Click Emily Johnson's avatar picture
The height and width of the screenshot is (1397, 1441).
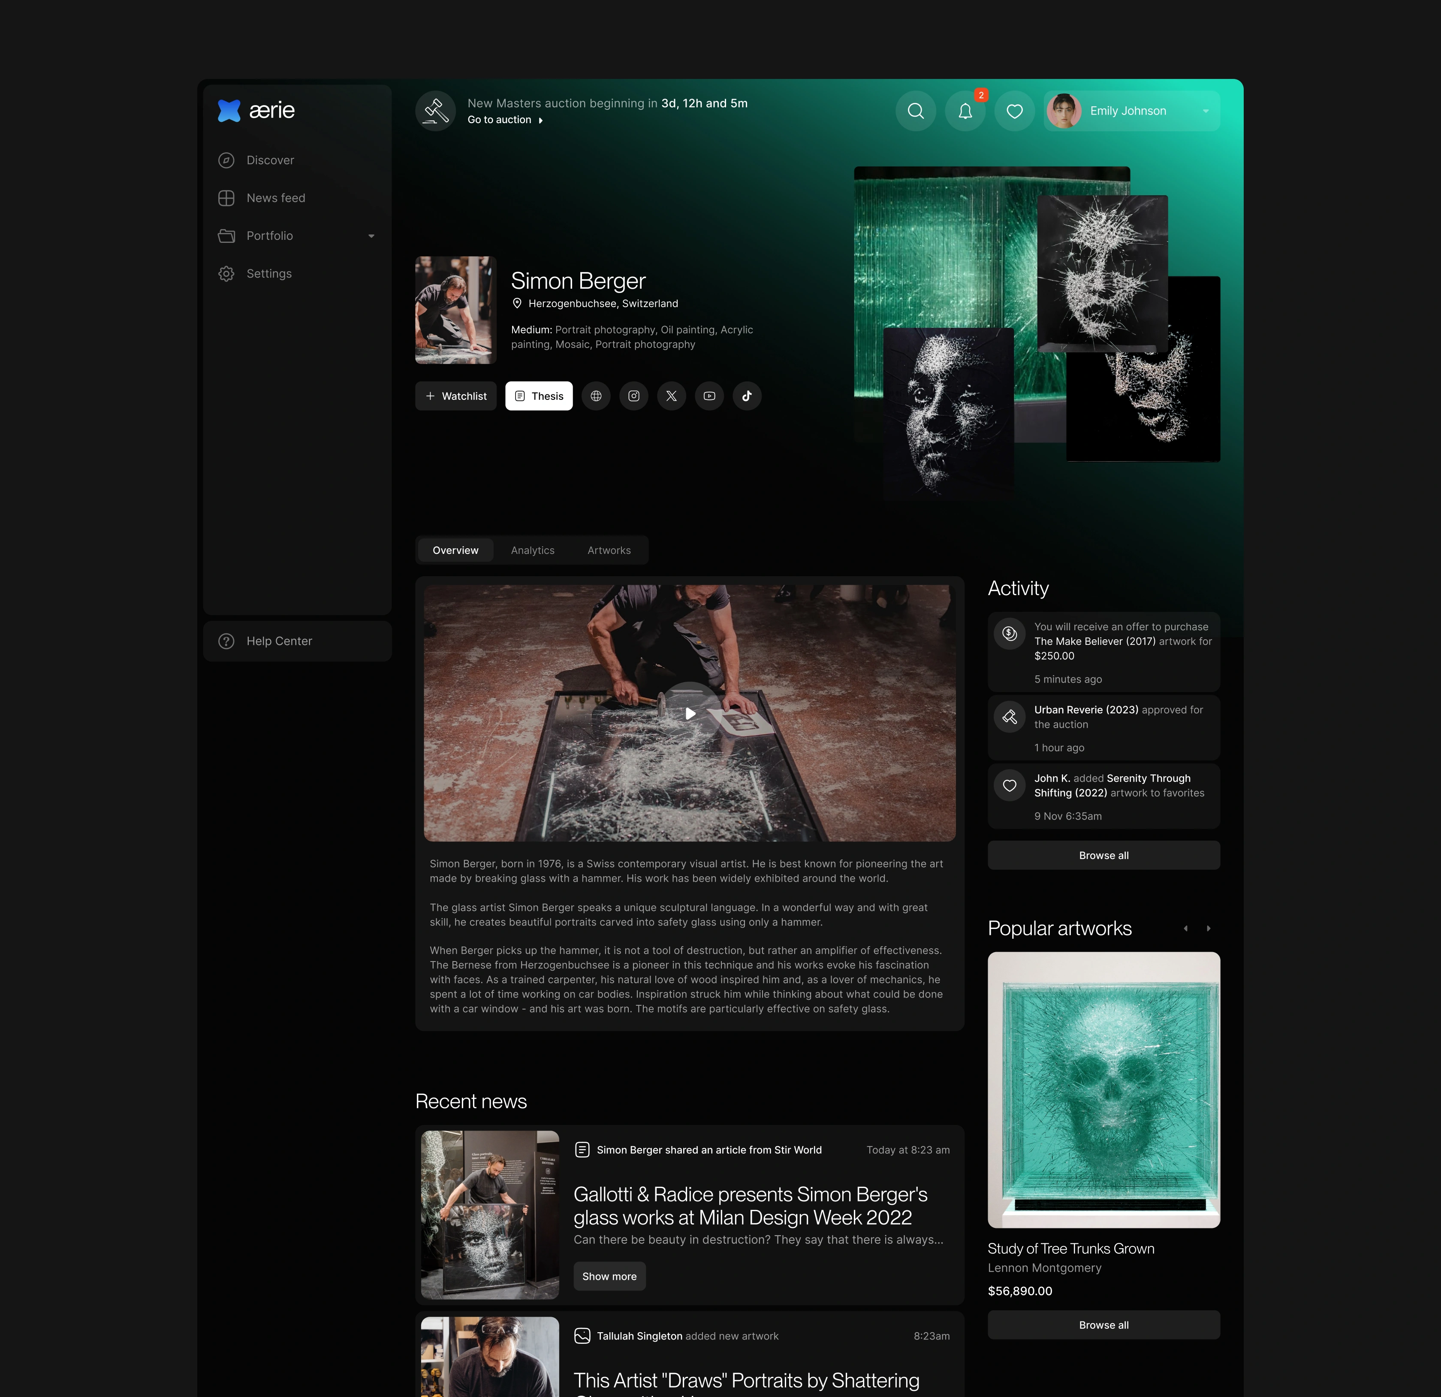coord(1064,111)
